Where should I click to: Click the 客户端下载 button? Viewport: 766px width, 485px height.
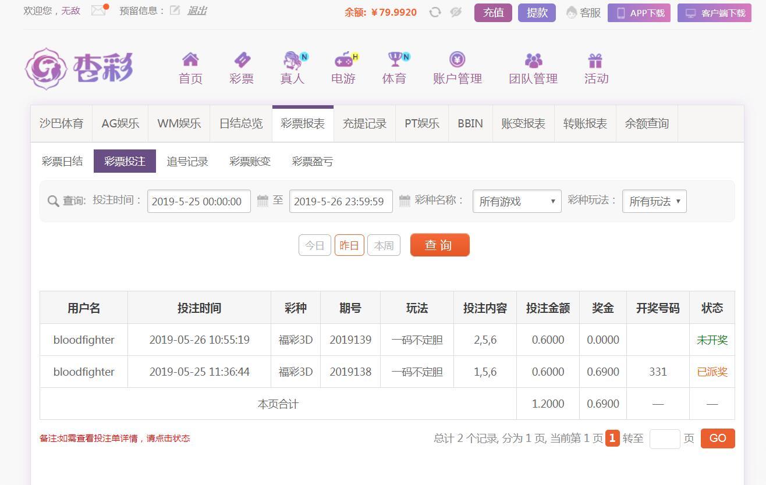(x=715, y=13)
